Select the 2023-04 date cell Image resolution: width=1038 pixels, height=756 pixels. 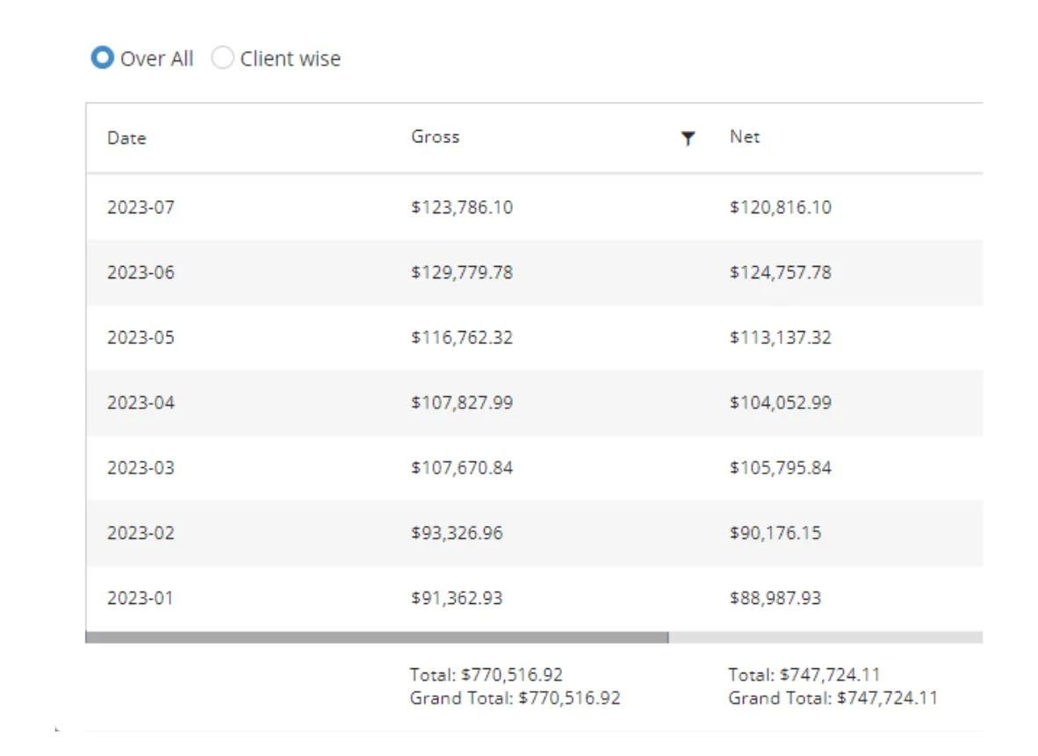tap(141, 402)
